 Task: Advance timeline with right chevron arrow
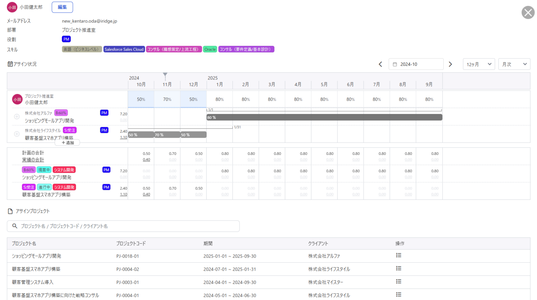click(x=450, y=64)
